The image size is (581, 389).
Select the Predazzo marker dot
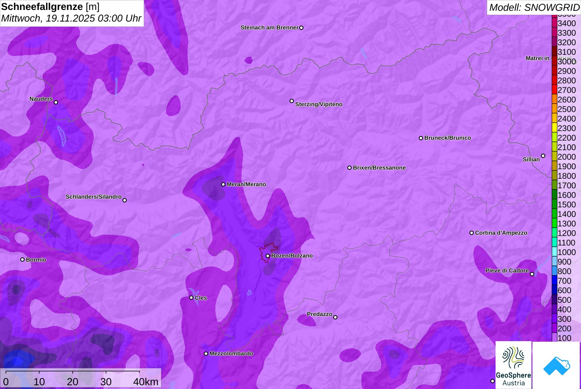pyautogui.click(x=335, y=317)
